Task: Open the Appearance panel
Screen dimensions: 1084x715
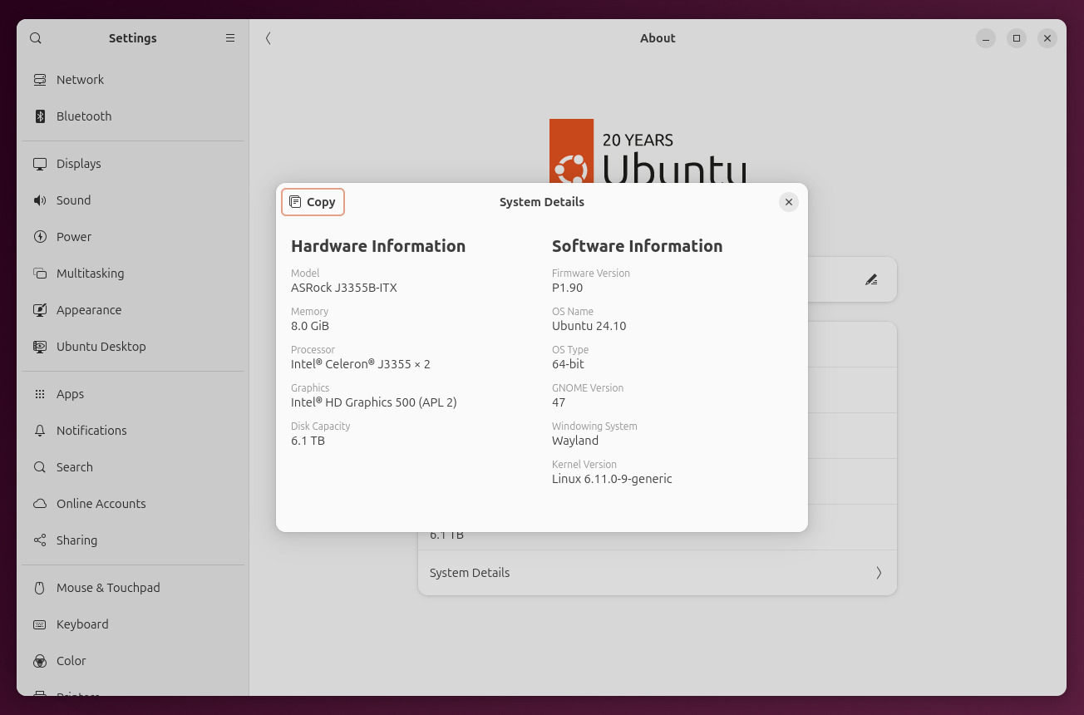Action: click(x=133, y=310)
